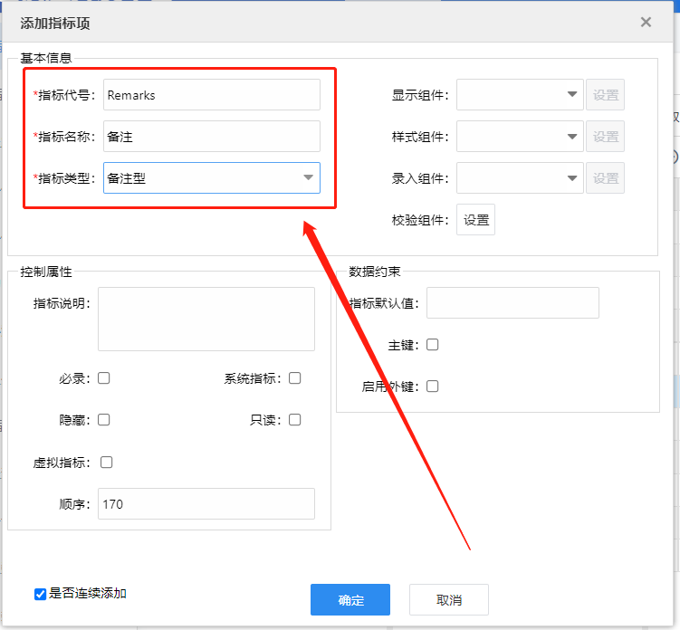Click into the 指标说明 text area
Viewport: 680px width, 630px height.
tap(206, 319)
